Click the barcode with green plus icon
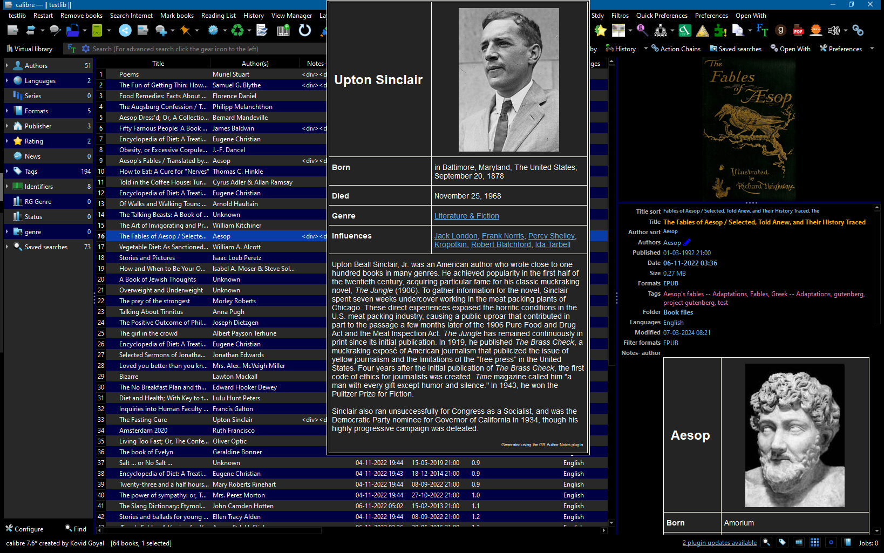The width and height of the screenshot is (884, 553). click(x=283, y=31)
